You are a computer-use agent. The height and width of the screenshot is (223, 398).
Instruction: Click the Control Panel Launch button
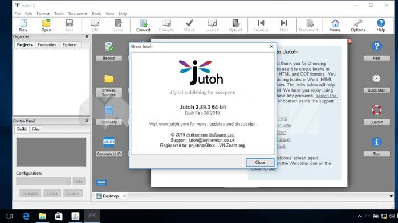coord(73,193)
